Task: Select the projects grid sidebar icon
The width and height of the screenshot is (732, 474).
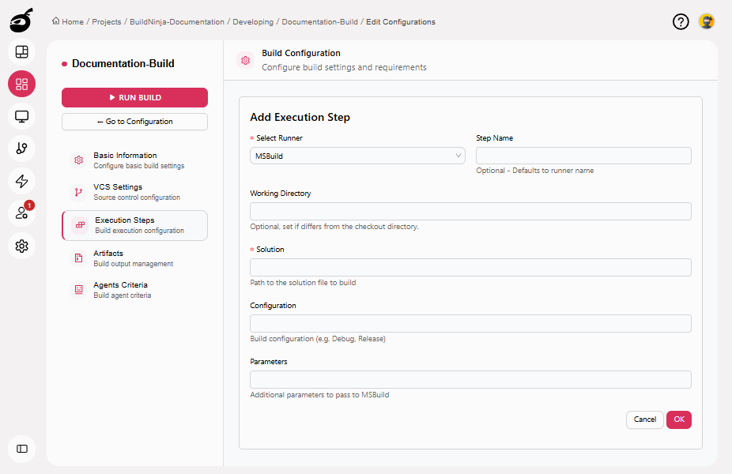Action: click(x=22, y=84)
